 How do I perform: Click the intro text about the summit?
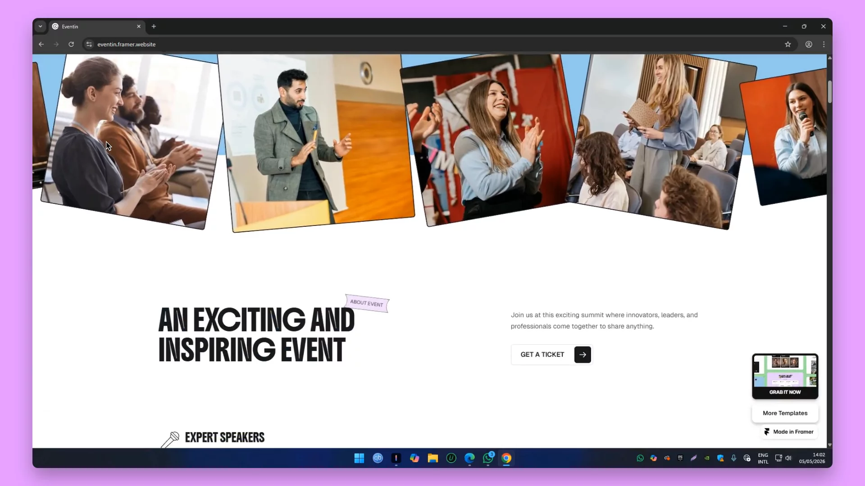tap(604, 320)
